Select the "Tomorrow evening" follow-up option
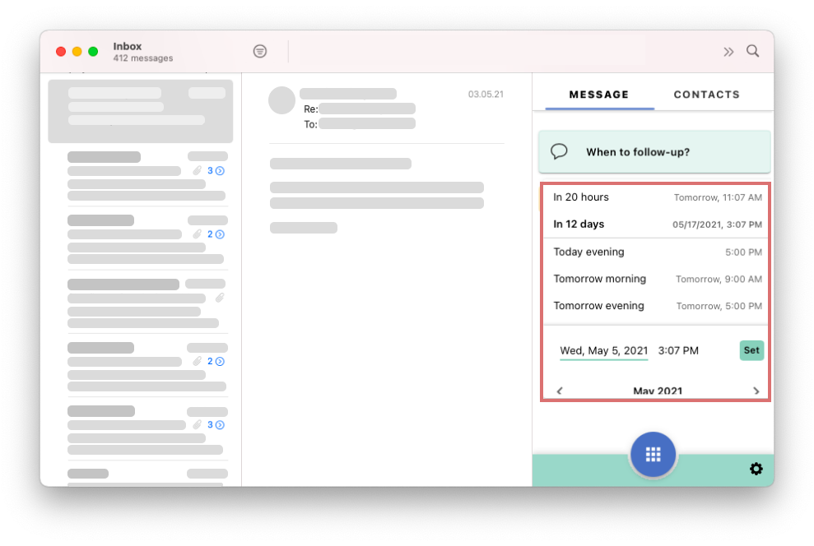This screenshot has height=546, width=814. [658, 306]
